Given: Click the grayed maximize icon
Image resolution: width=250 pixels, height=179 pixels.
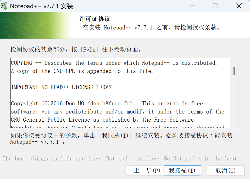Looking at the screenshot, I should [215, 6].
